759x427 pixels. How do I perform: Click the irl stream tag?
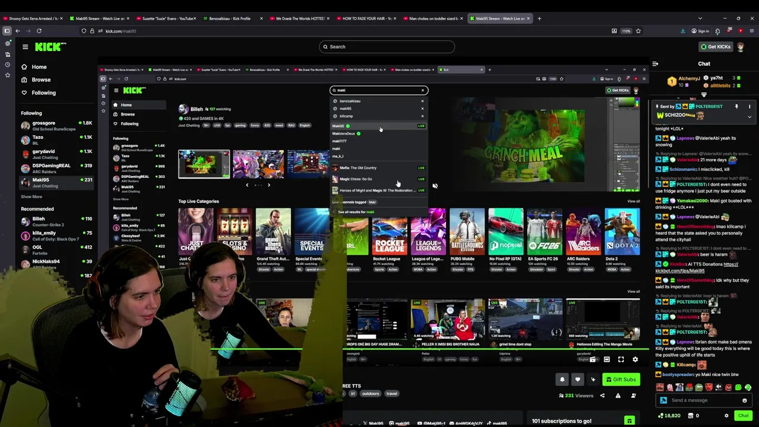pos(353,394)
